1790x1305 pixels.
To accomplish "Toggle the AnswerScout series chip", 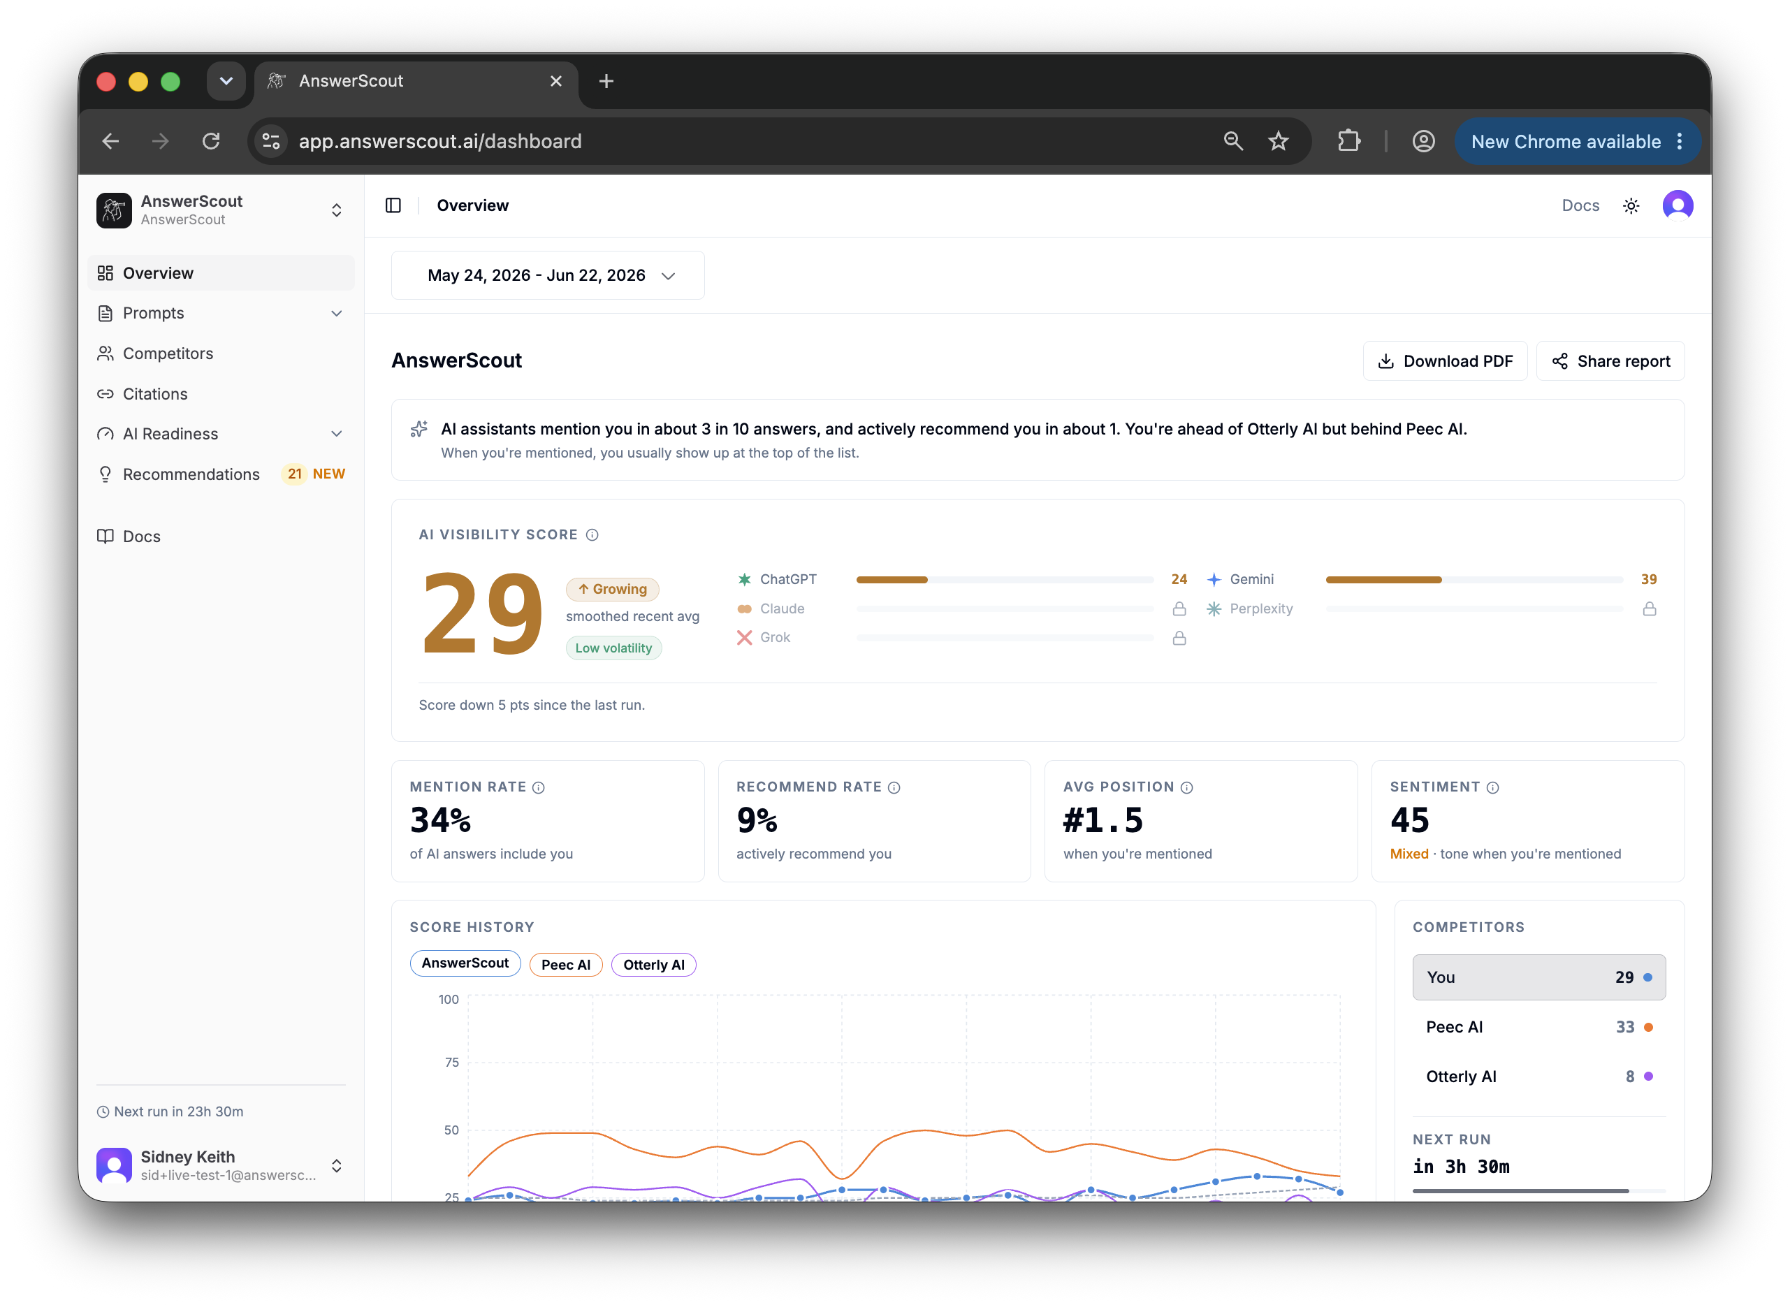I will pyautogui.click(x=465, y=963).
